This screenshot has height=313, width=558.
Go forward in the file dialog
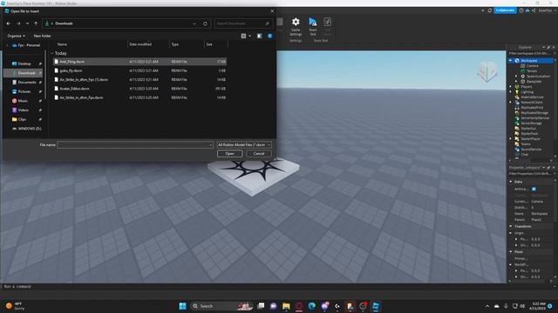pos(18,23)
